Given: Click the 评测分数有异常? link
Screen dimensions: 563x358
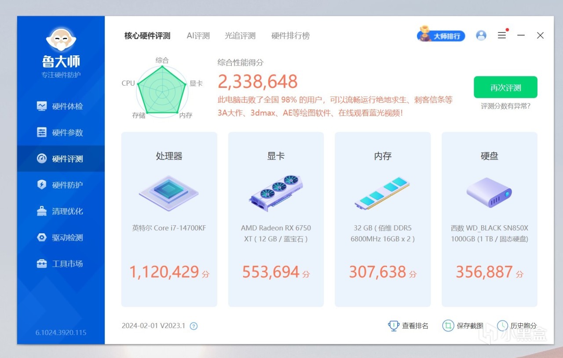Looking at the screenshot, I should click(505, 106).
